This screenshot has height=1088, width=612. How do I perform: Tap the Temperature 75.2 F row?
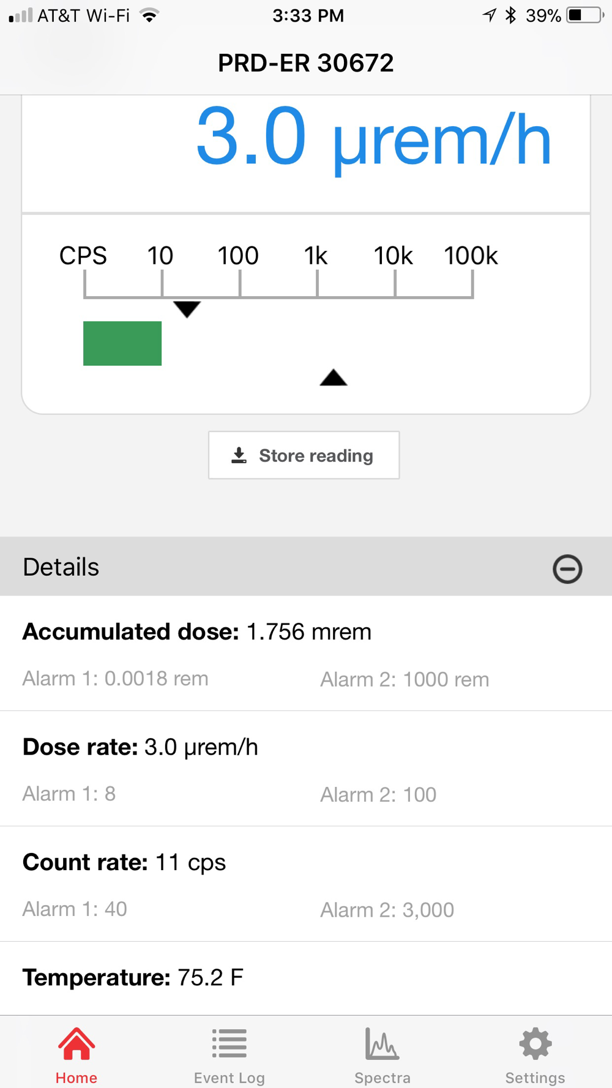(306, 978)
